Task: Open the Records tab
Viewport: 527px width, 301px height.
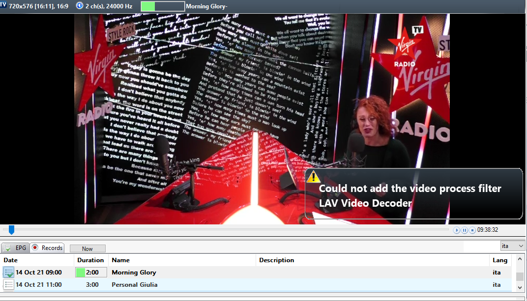Action: (47, 248)
